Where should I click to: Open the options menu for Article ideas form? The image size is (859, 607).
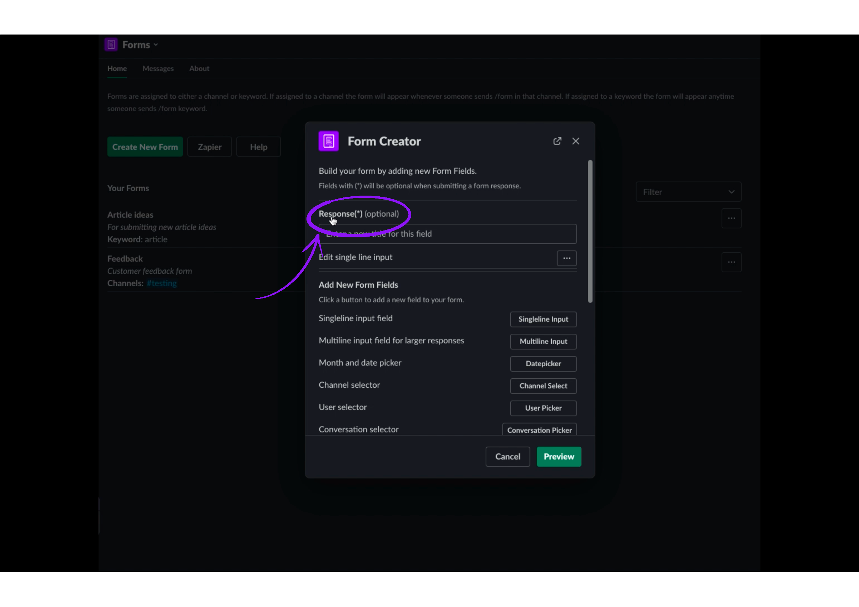[731, 218]
